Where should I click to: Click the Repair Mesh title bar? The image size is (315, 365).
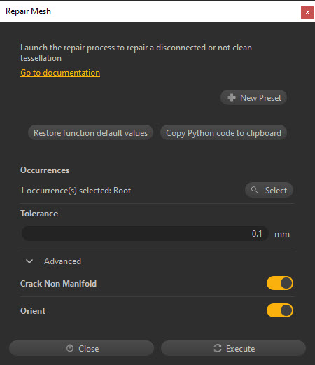pos(149,11)
